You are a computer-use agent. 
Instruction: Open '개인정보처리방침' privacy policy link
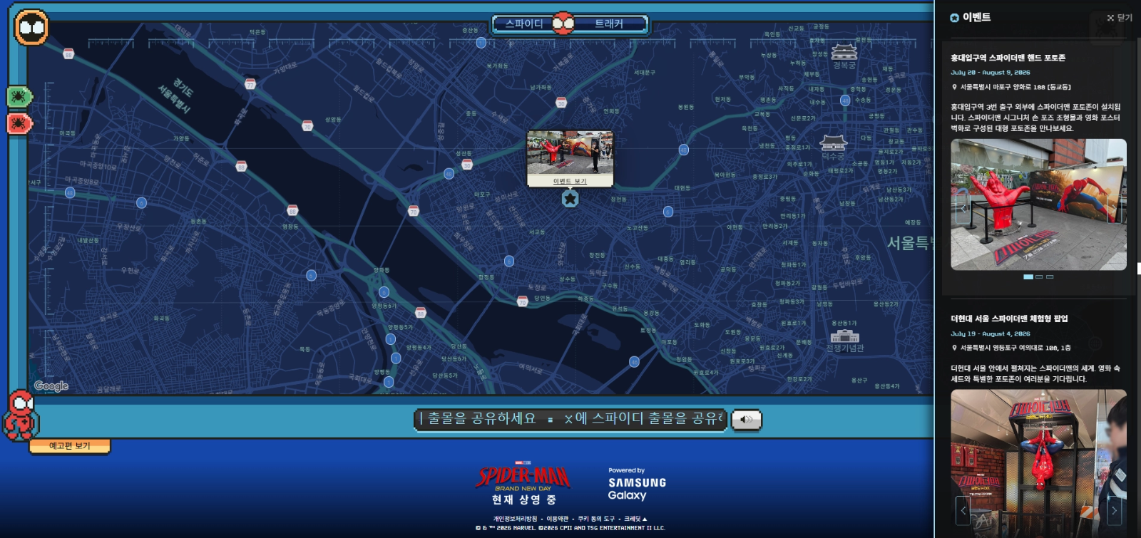pyautogui.click(x=515, y=519)
